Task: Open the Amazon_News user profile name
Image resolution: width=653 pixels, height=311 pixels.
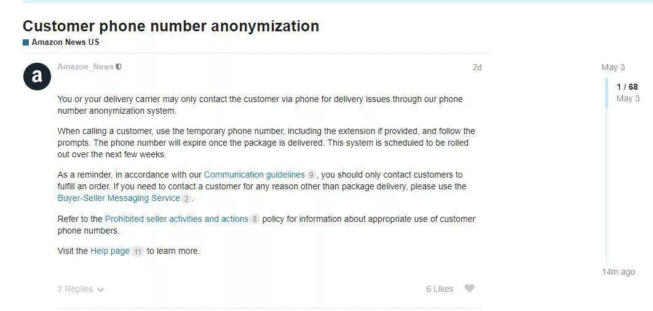Action: 85,66
